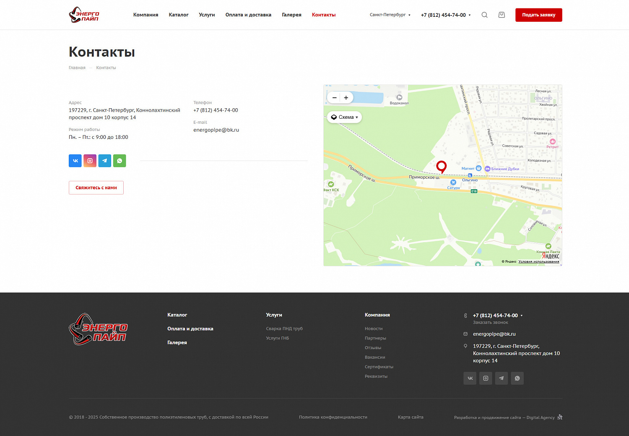Viewport: 629px width, 436px height.
Task: Open the shopping cart icon
Action: (x=502, y=15)
